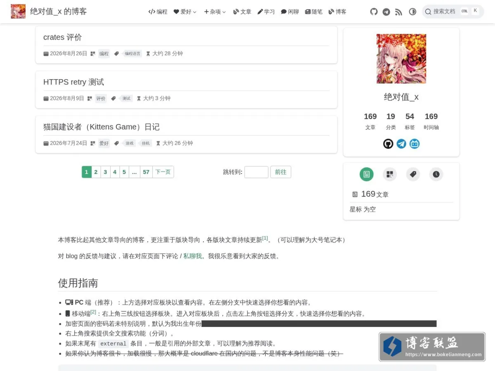Screen dimensions: 495x371
Task: Click the 星标 为空 text in sidebar
Action: pos(363,209)
